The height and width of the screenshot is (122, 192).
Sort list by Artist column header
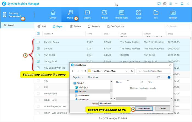pyautogui.click(x=123, y=34)
